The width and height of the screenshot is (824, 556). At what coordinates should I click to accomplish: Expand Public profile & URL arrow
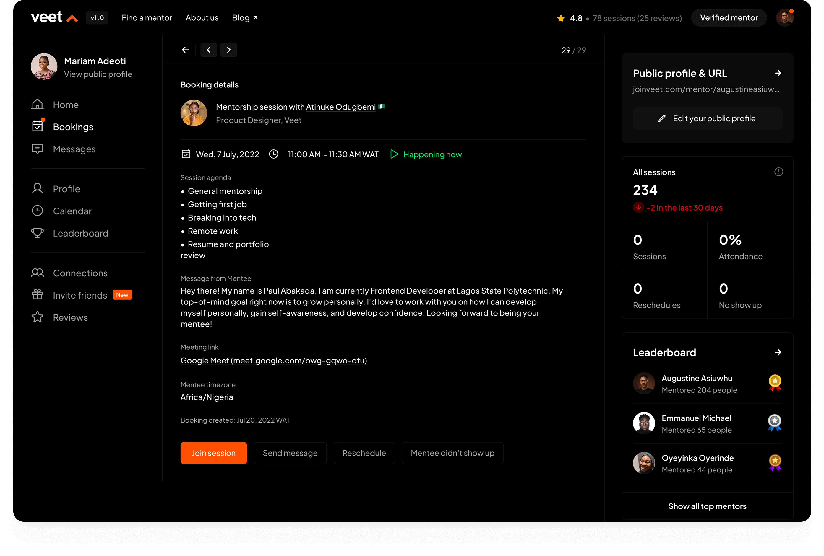point(778,73)
